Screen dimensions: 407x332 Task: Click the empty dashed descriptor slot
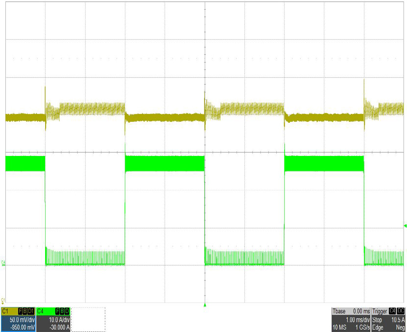pyautogui.click(x=89, y=320)
